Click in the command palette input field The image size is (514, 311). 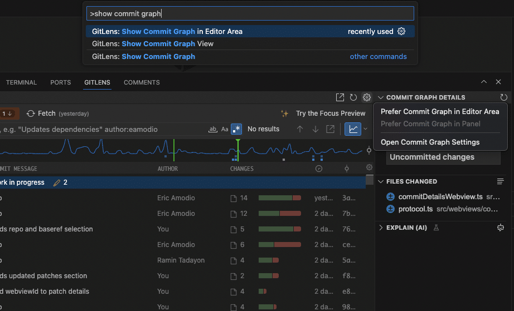(x=250, y=13)
